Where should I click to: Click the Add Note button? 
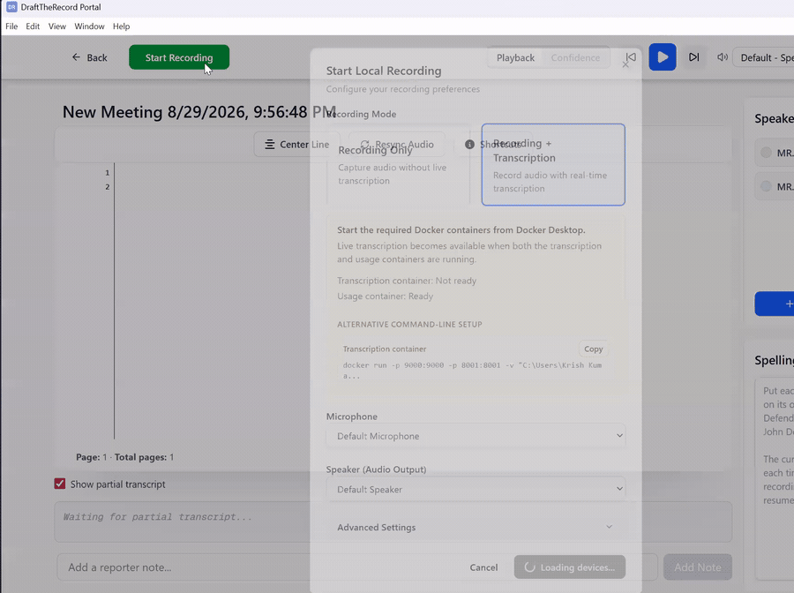pyautogui.click(x=697, y=567)
